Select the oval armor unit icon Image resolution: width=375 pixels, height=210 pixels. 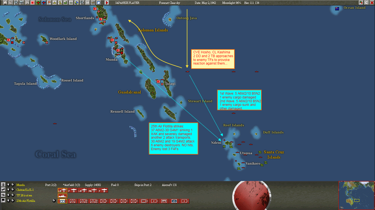[x=144, y=201]
